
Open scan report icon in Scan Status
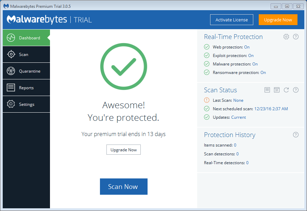point(267,90)
